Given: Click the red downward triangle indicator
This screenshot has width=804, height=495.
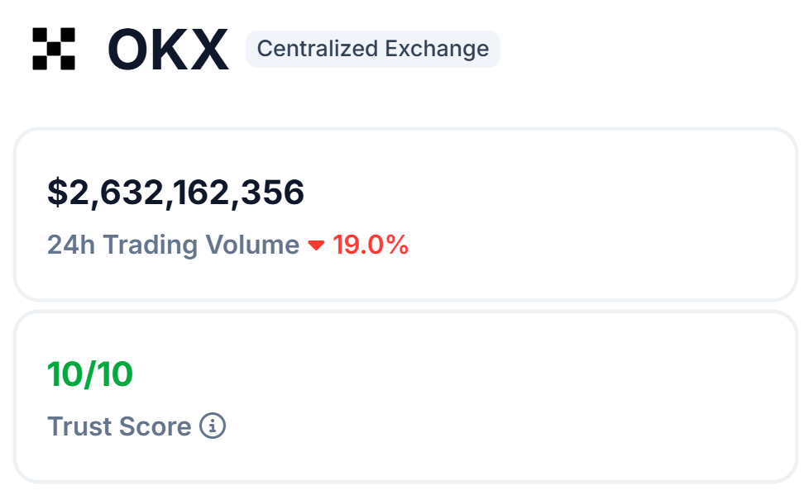Looking at the screenshot, I should pyautogui.click(x=316, y=245).
